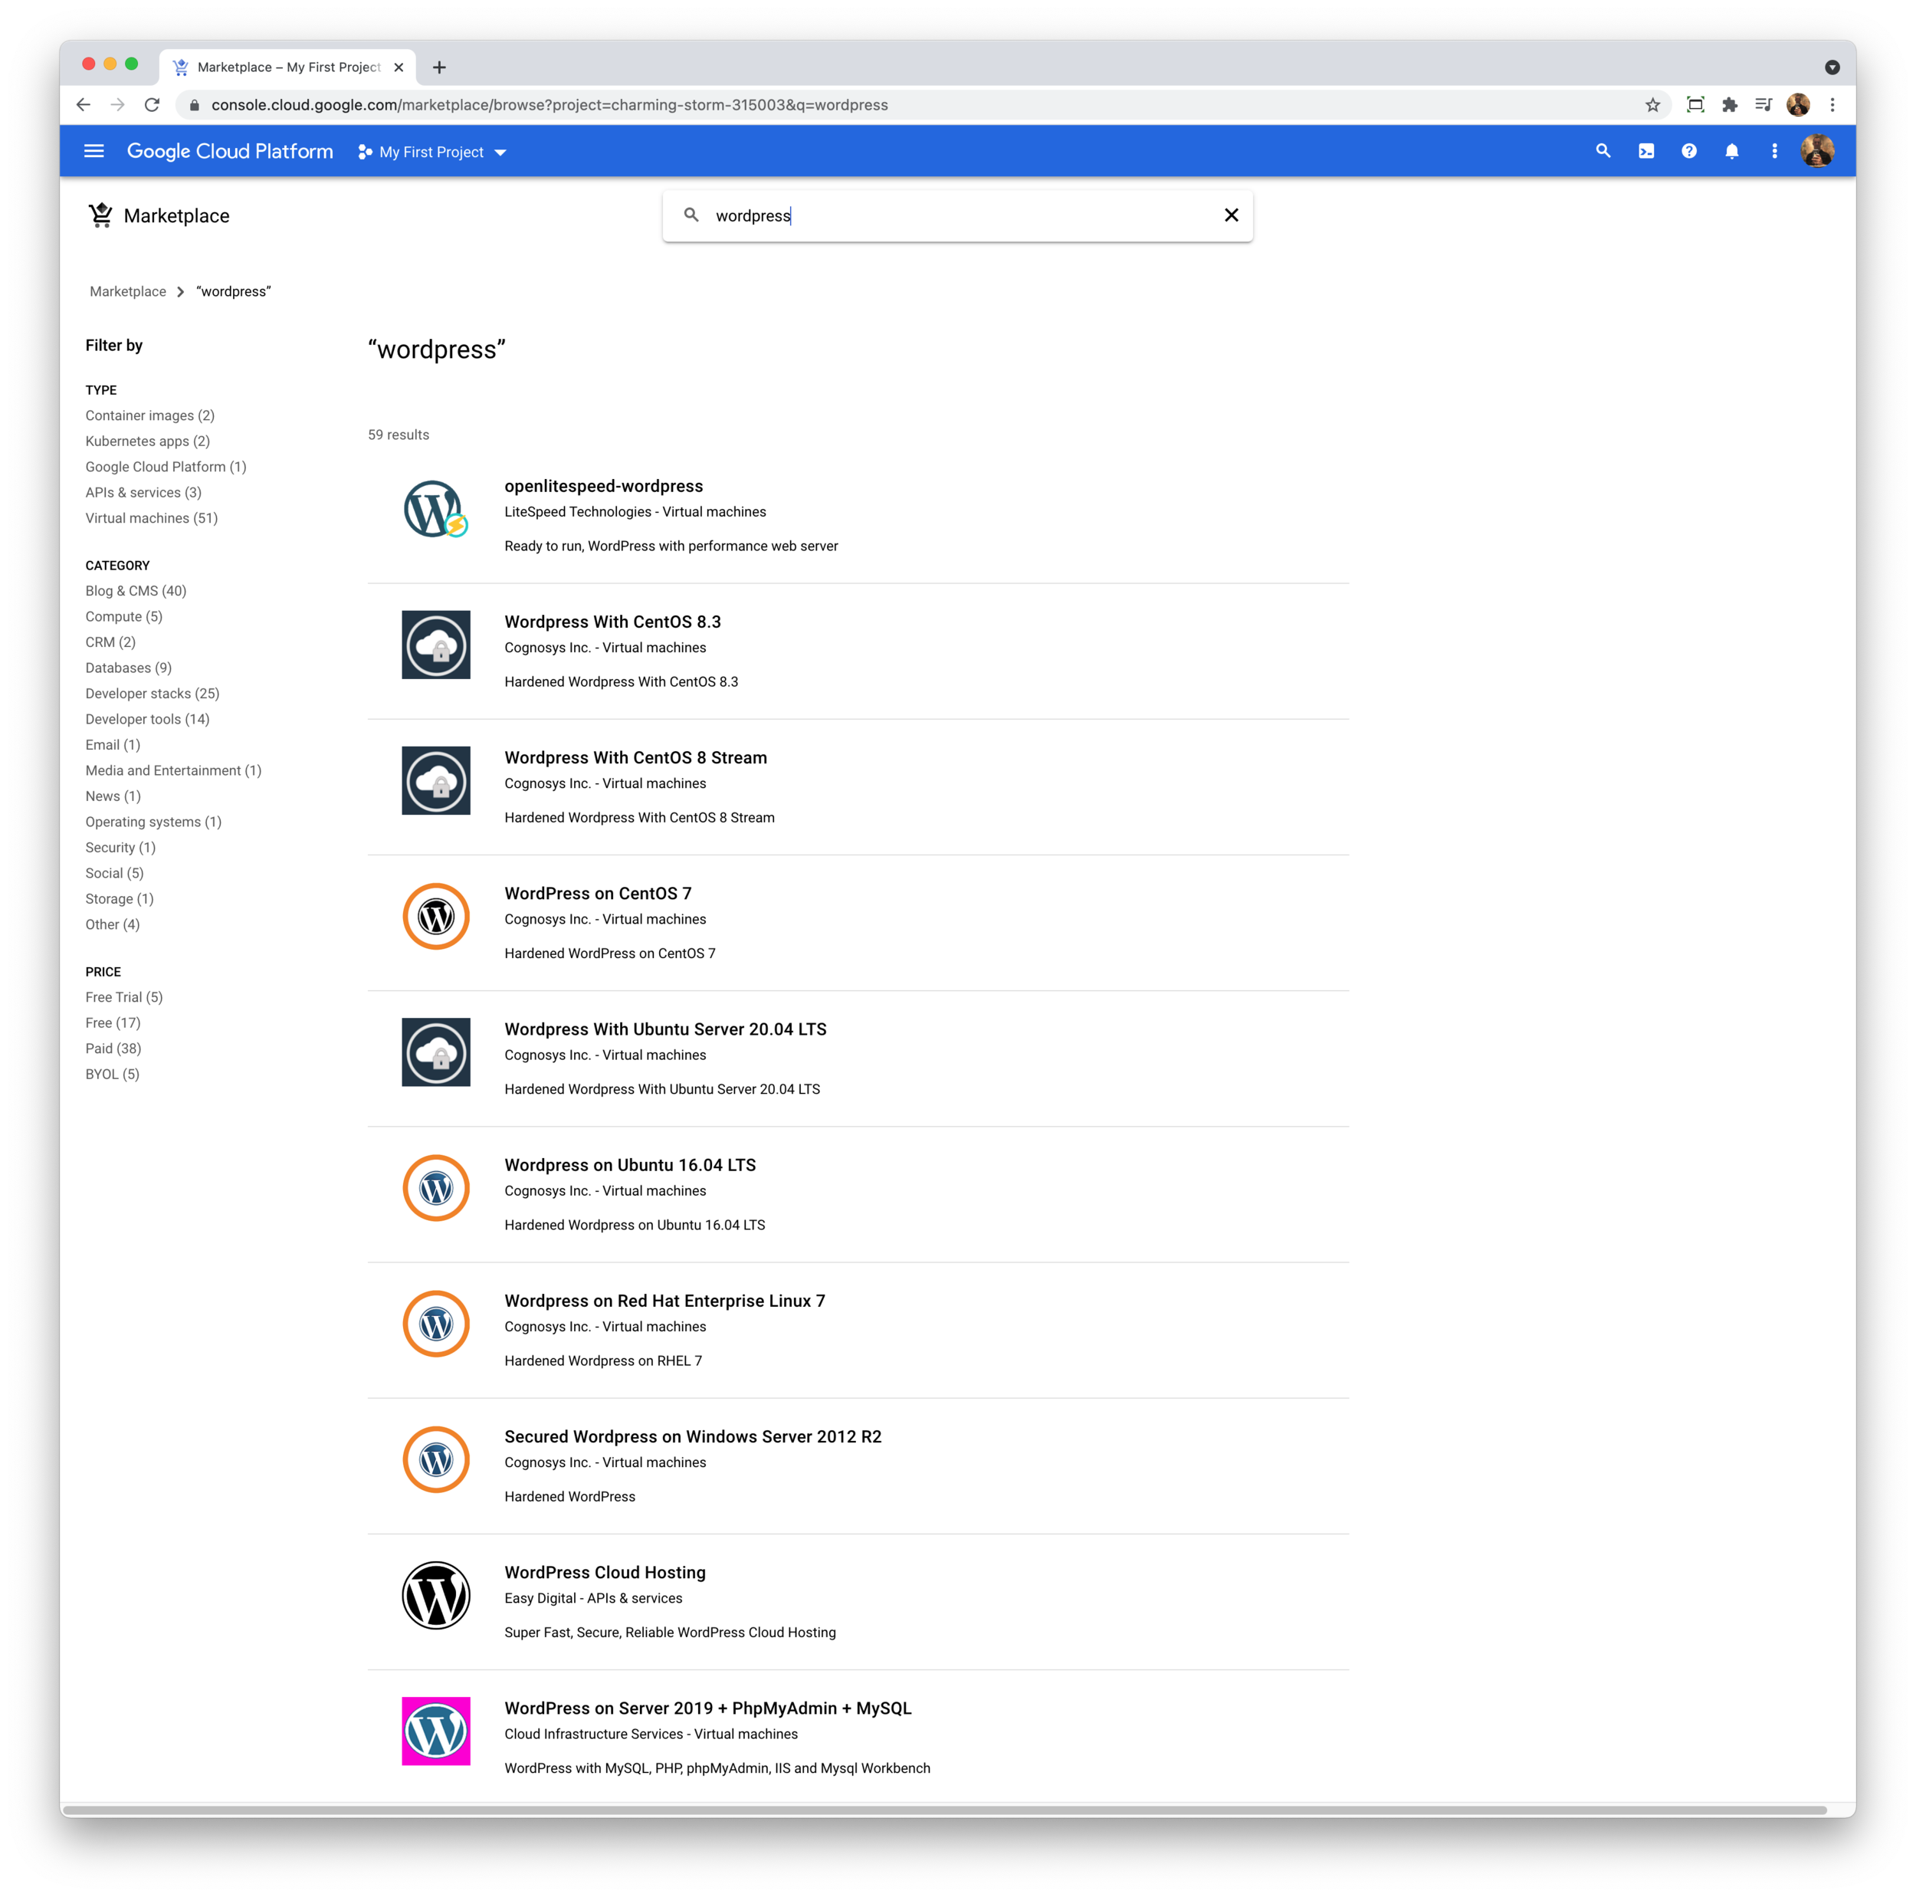
Task: Filter by Blog & CMS (40)
Action: [136, 591]
